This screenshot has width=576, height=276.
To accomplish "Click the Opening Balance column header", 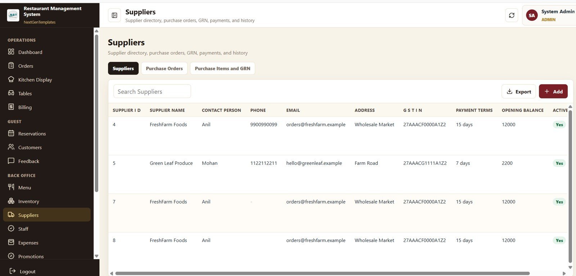I will (523, 110).
